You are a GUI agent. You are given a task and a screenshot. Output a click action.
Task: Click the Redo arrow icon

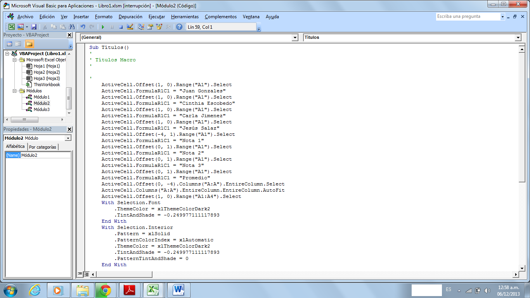[x=92, y=27]
